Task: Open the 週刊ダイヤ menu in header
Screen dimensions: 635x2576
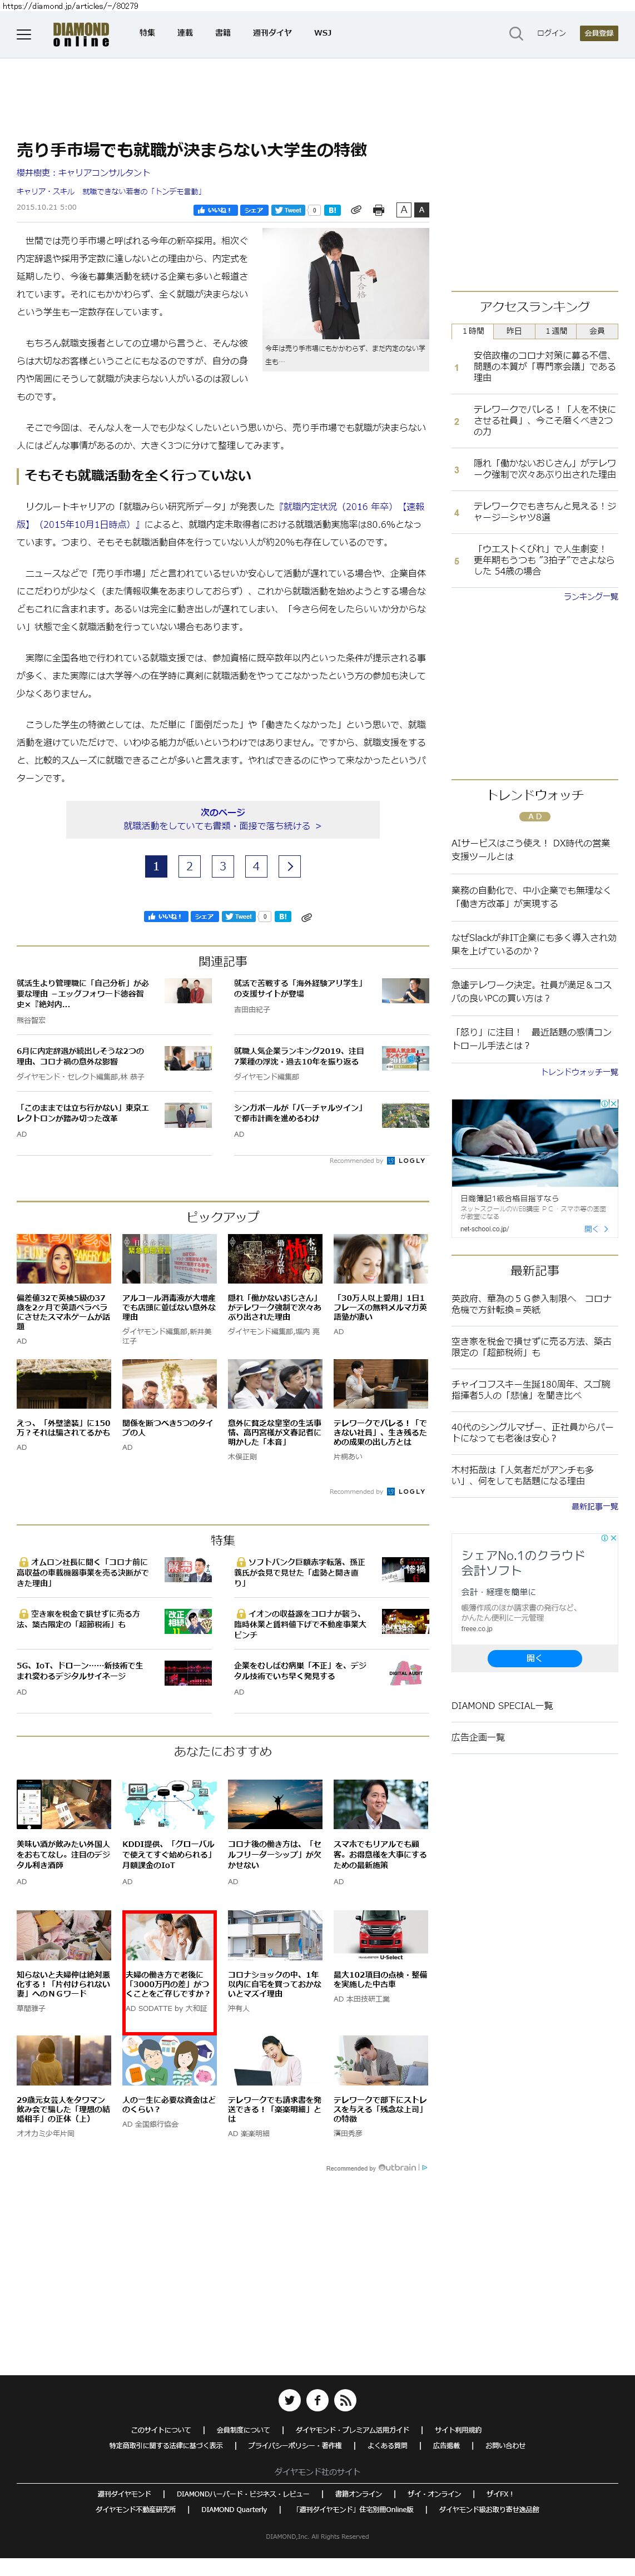Action: [x=272, y=33]
